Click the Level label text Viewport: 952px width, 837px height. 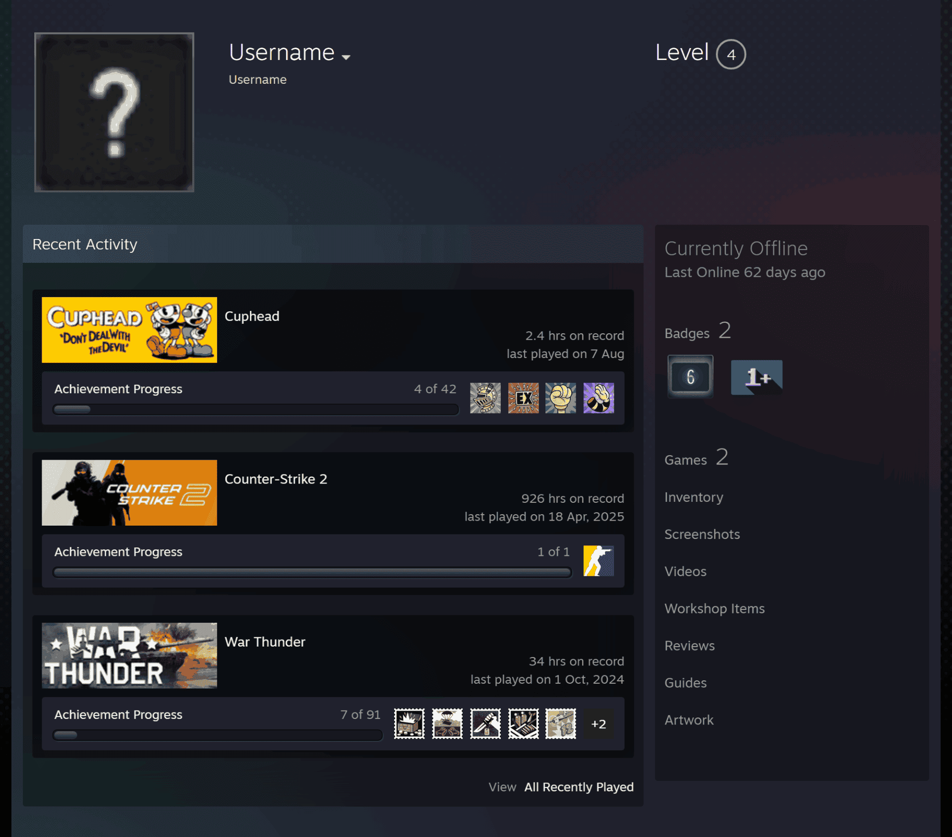[682, 52]
